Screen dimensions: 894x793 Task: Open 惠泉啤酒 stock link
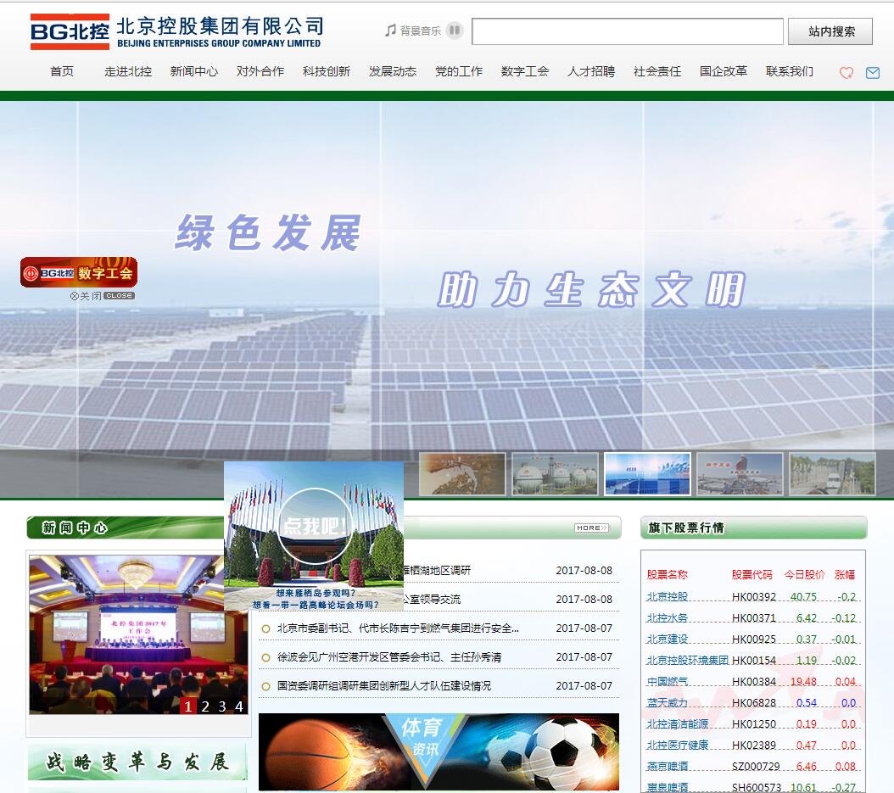click(667, 787)
